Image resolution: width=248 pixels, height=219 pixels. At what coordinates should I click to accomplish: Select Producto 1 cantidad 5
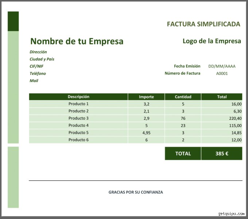(183, 104)
